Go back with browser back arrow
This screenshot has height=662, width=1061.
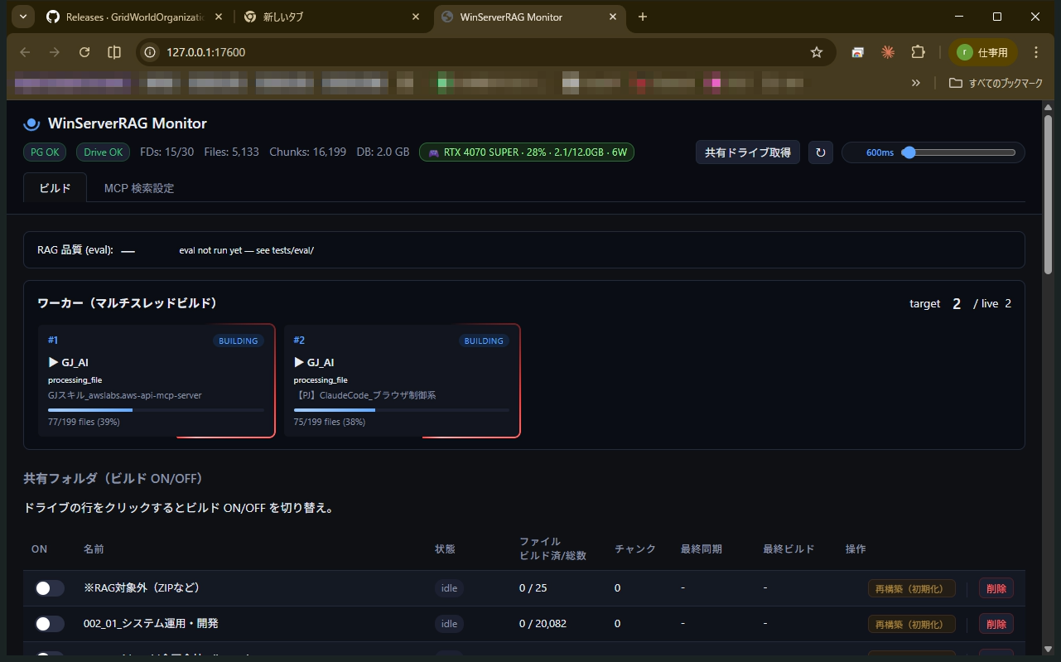pyautogui.click(x=25, y=52)
